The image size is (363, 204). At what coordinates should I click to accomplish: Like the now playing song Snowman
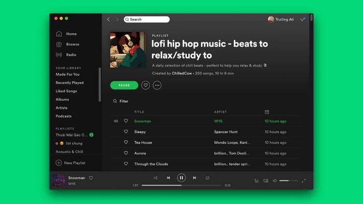coord(91,178)
